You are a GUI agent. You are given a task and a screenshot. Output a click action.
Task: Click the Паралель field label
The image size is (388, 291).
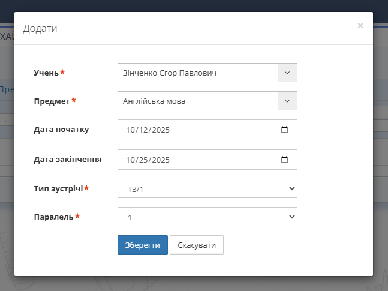53,217
